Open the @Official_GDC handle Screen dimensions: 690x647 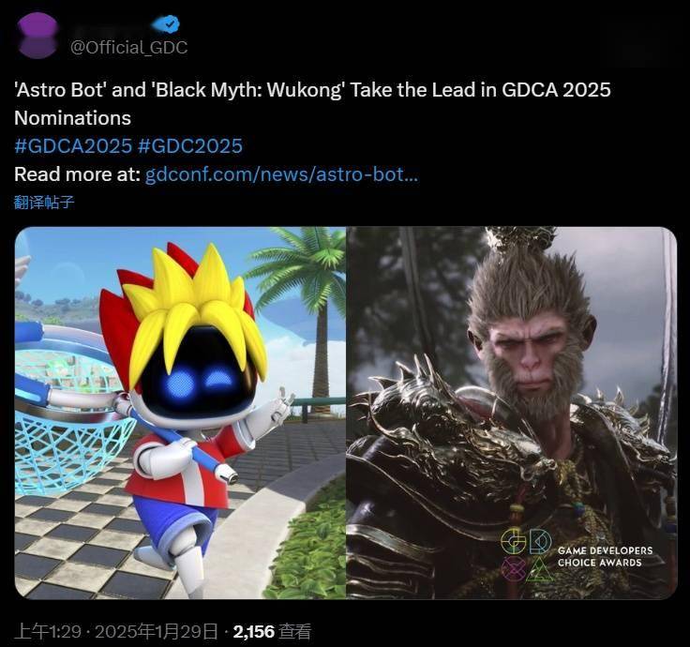[x=129, y=48]
